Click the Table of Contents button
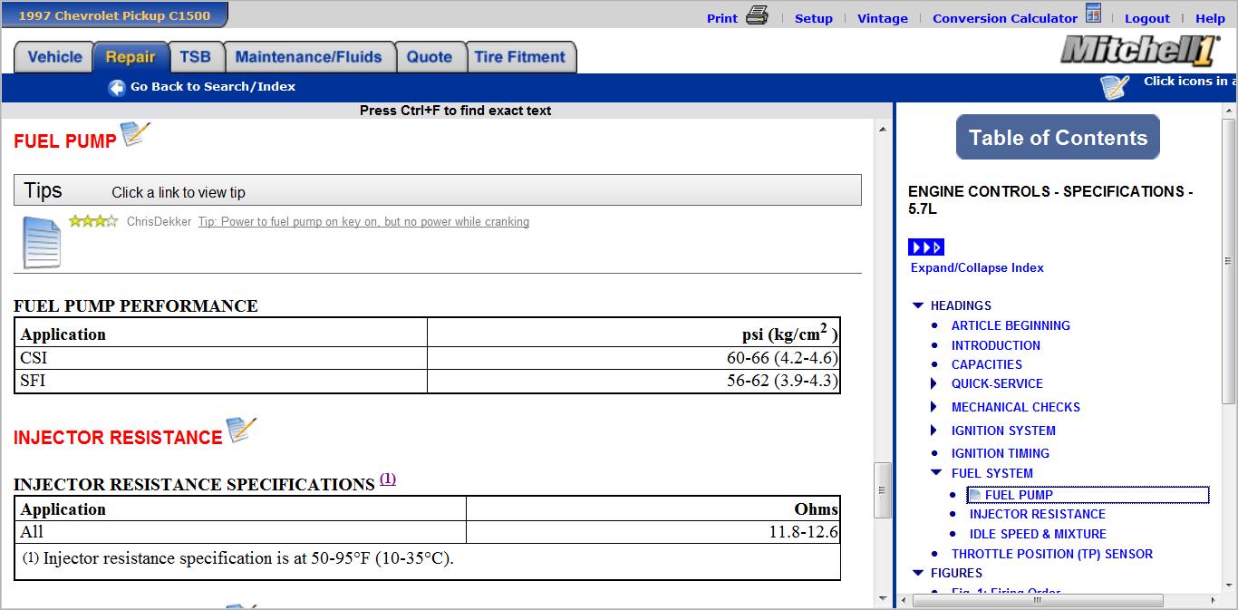The image size is (1238, 610). pos(1058,138)
